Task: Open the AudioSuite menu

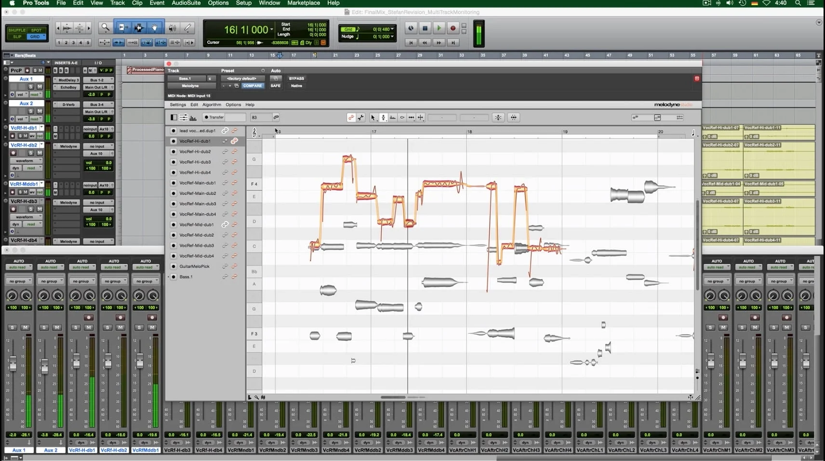Action: [x=186, y=3]
